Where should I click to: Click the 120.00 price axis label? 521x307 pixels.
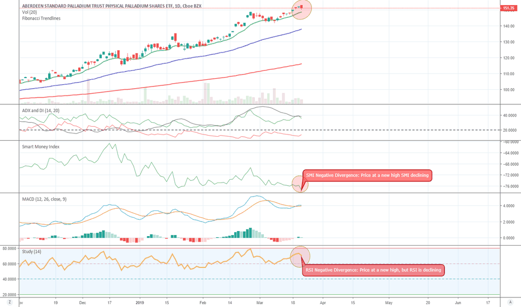click(x=509, y=57)
